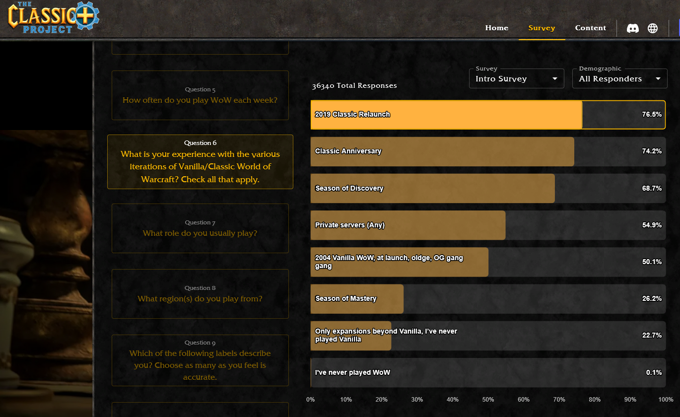Select the Survey tab
680x417 pixels.
[542, 28]
